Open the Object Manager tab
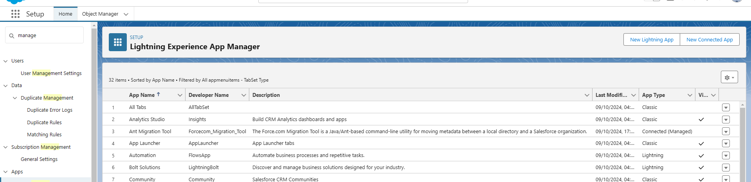The width and height of the screenshot is (751, 182). [x=100, y=14]
